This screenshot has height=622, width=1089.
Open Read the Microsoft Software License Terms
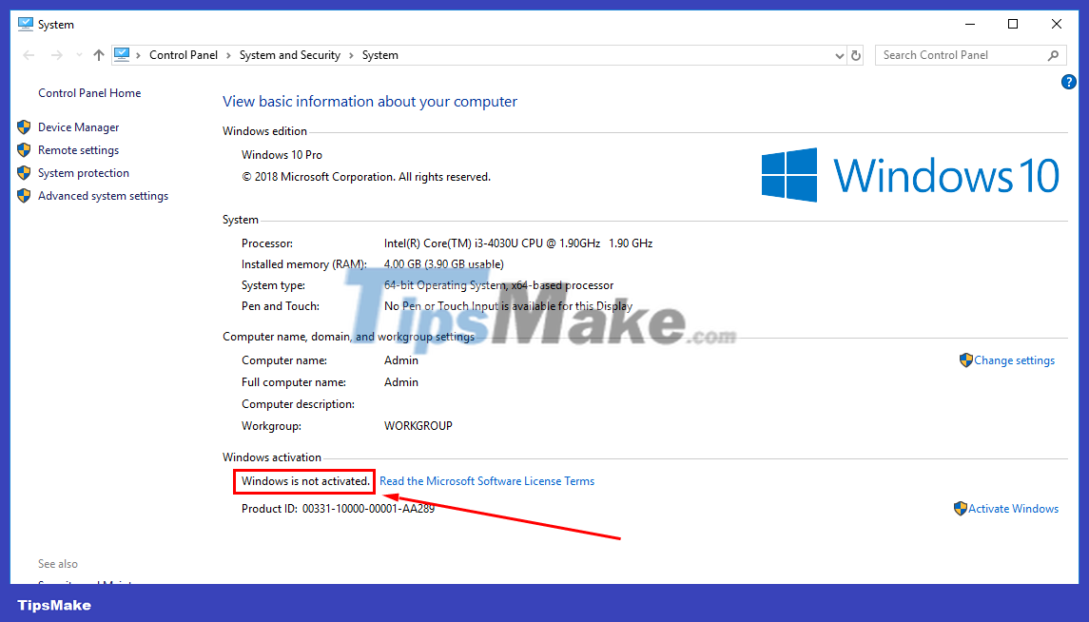[487, 480]
